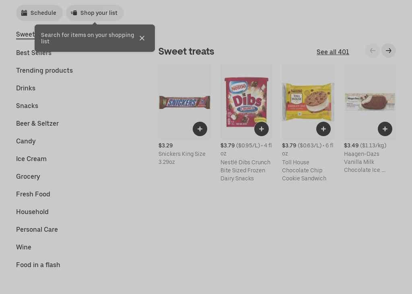
Task: Add Snickers King Size to cart
Action: pos(200,129)
